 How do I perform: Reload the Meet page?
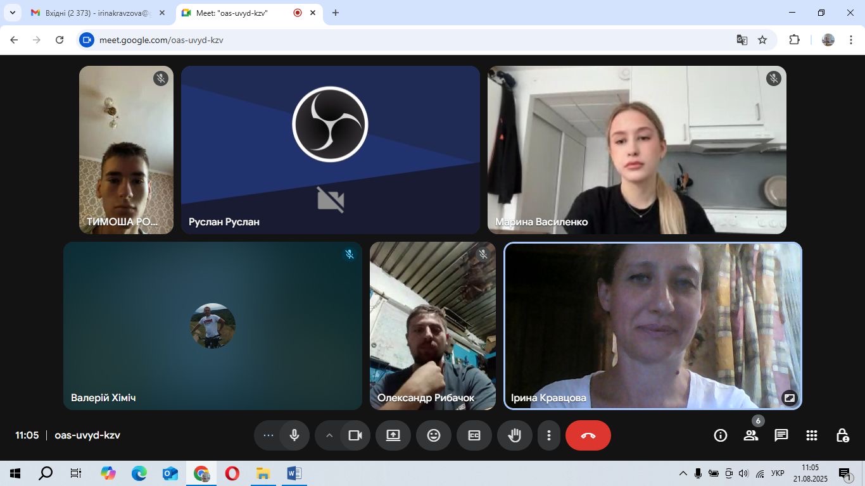point(60,40)
